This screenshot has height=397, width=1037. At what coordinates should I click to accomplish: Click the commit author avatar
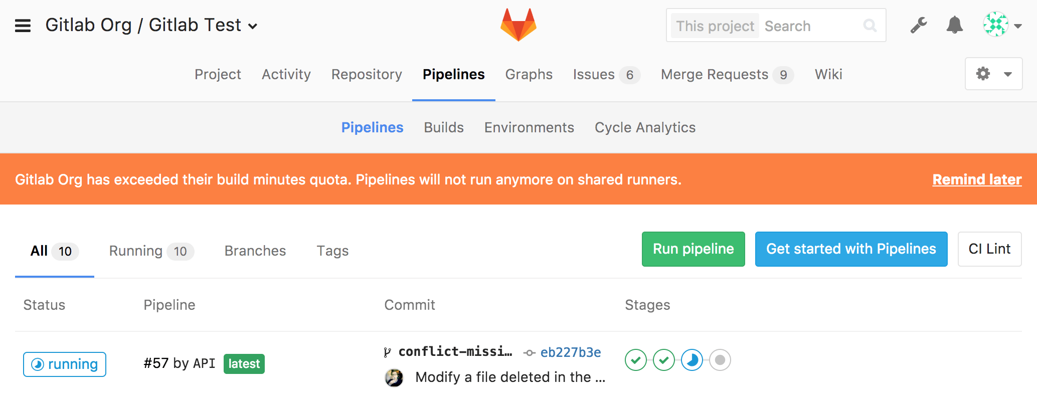[x=394, y=377]
